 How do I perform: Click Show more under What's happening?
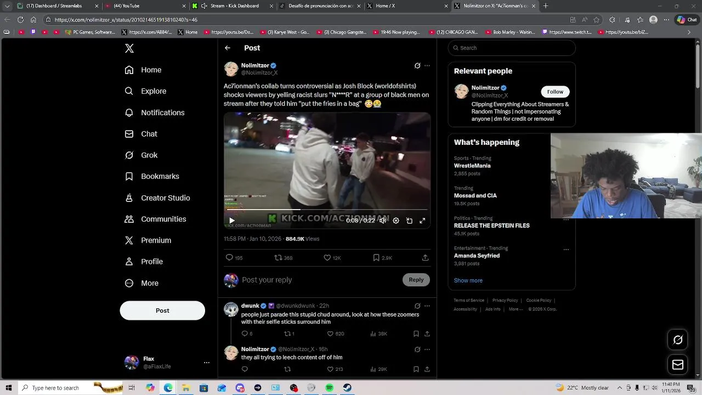(468, 280)
